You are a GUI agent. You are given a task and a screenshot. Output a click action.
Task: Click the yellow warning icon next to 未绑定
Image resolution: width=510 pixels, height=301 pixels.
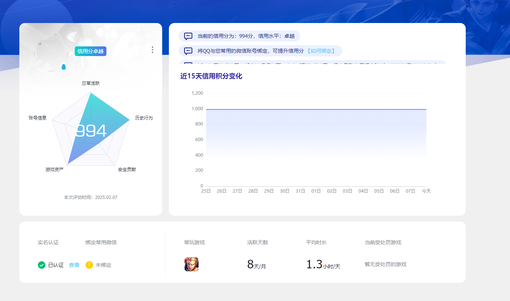[x=89, y=265]
